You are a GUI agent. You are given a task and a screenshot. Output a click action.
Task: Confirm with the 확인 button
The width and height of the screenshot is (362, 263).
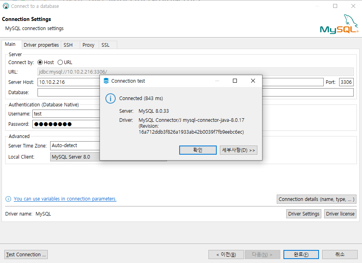coord(198,150)
